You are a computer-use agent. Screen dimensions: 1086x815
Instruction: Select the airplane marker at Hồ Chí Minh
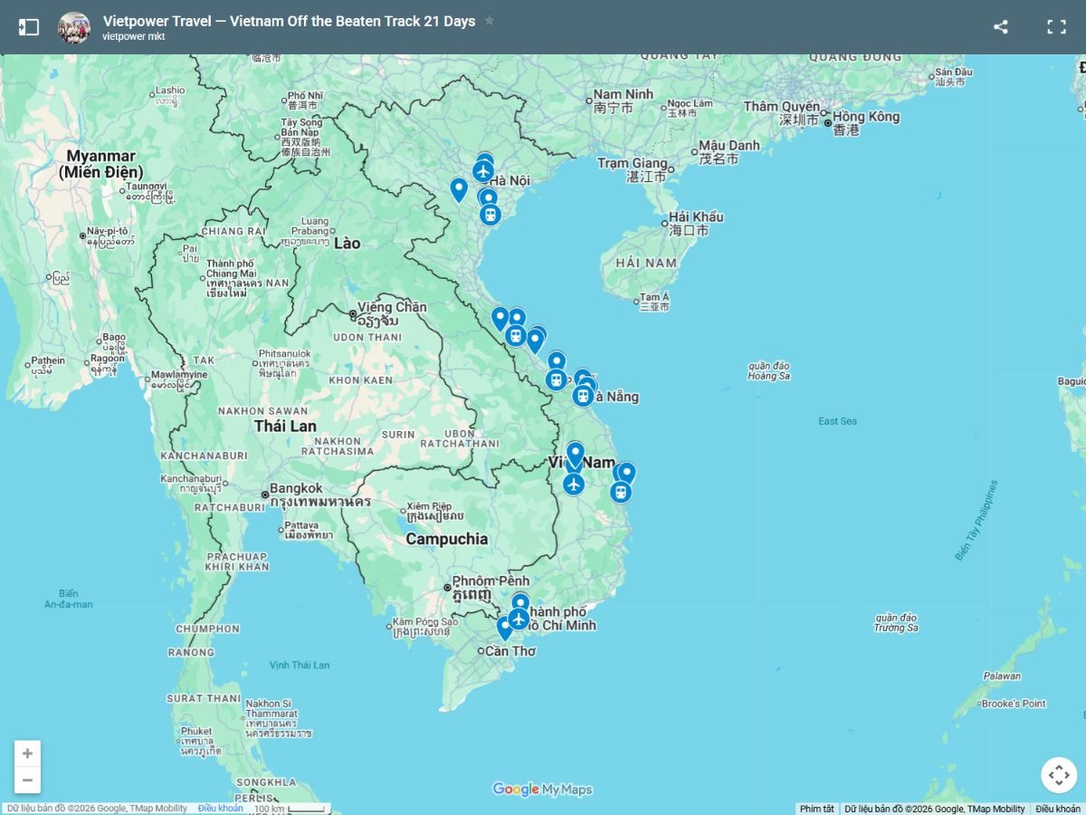518,619
